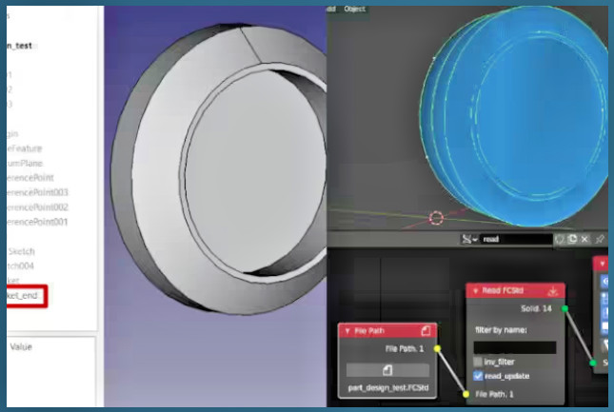The image size is (614, 412).
Task: Collapse the Read FCStd node triangle
Action: pos(475,291)
